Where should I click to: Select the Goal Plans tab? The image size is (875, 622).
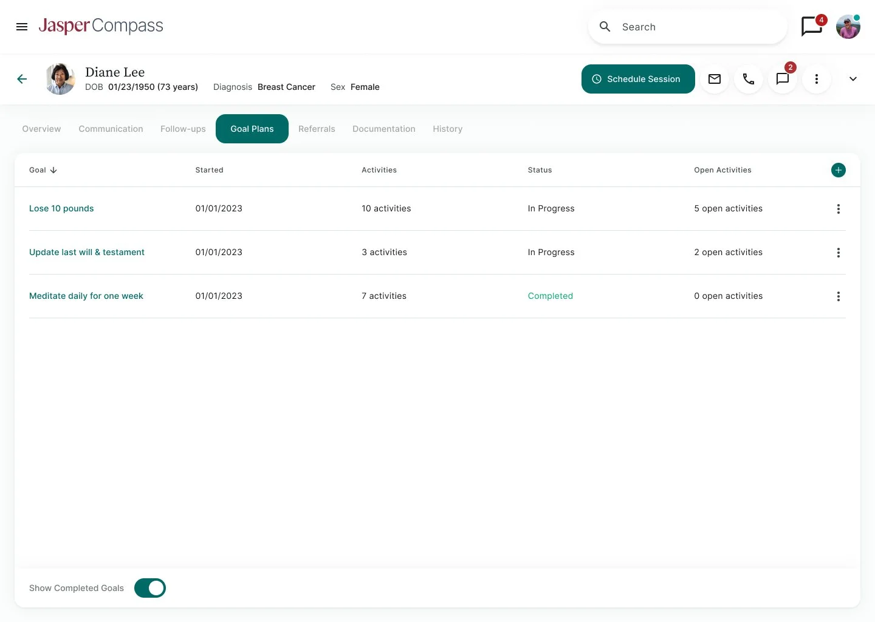(x=252, y=129)
